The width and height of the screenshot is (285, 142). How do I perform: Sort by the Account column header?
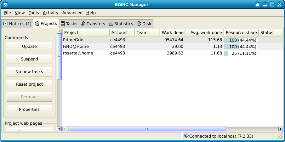(x=122, y=32)
